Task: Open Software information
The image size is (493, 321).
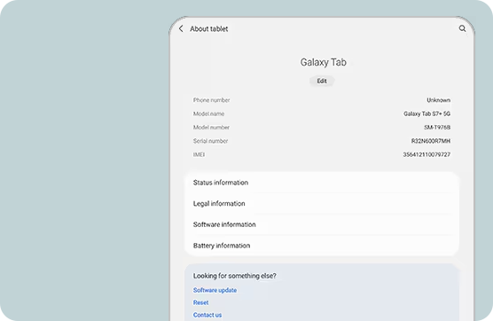Action: tap(322, 224)
